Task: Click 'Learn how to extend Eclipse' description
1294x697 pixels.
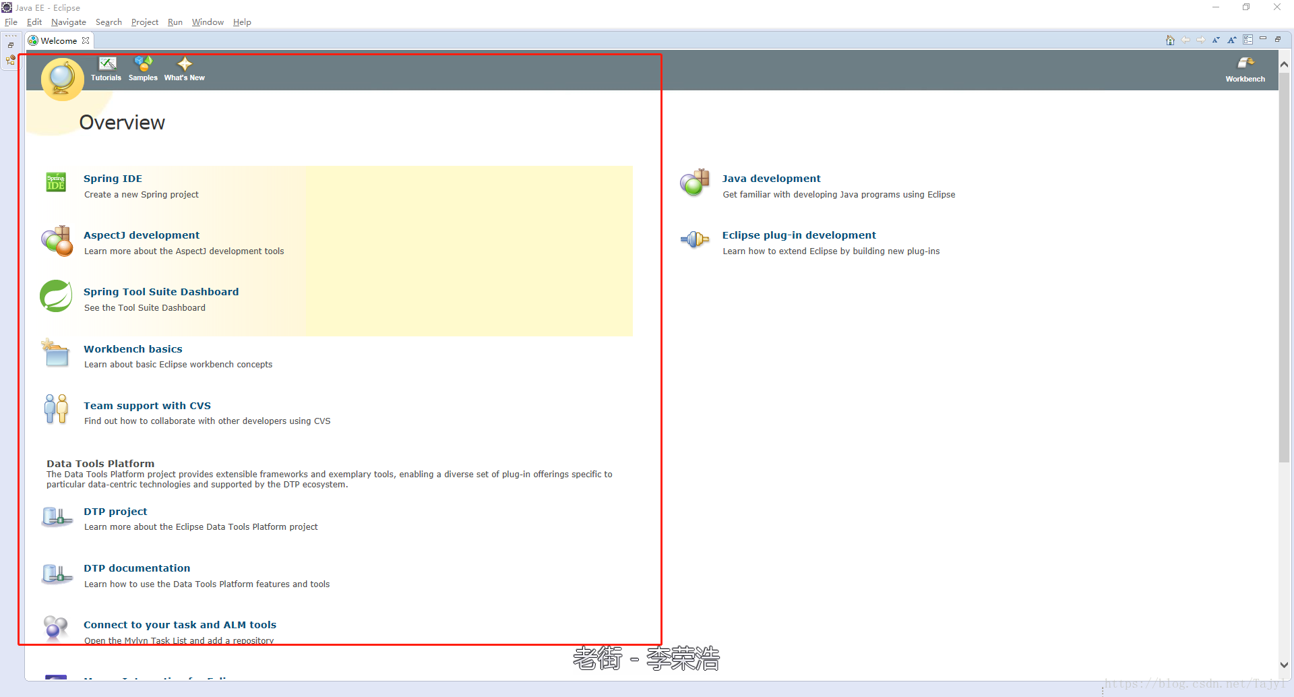Action: pyautogui.click(x=831, y=251)
